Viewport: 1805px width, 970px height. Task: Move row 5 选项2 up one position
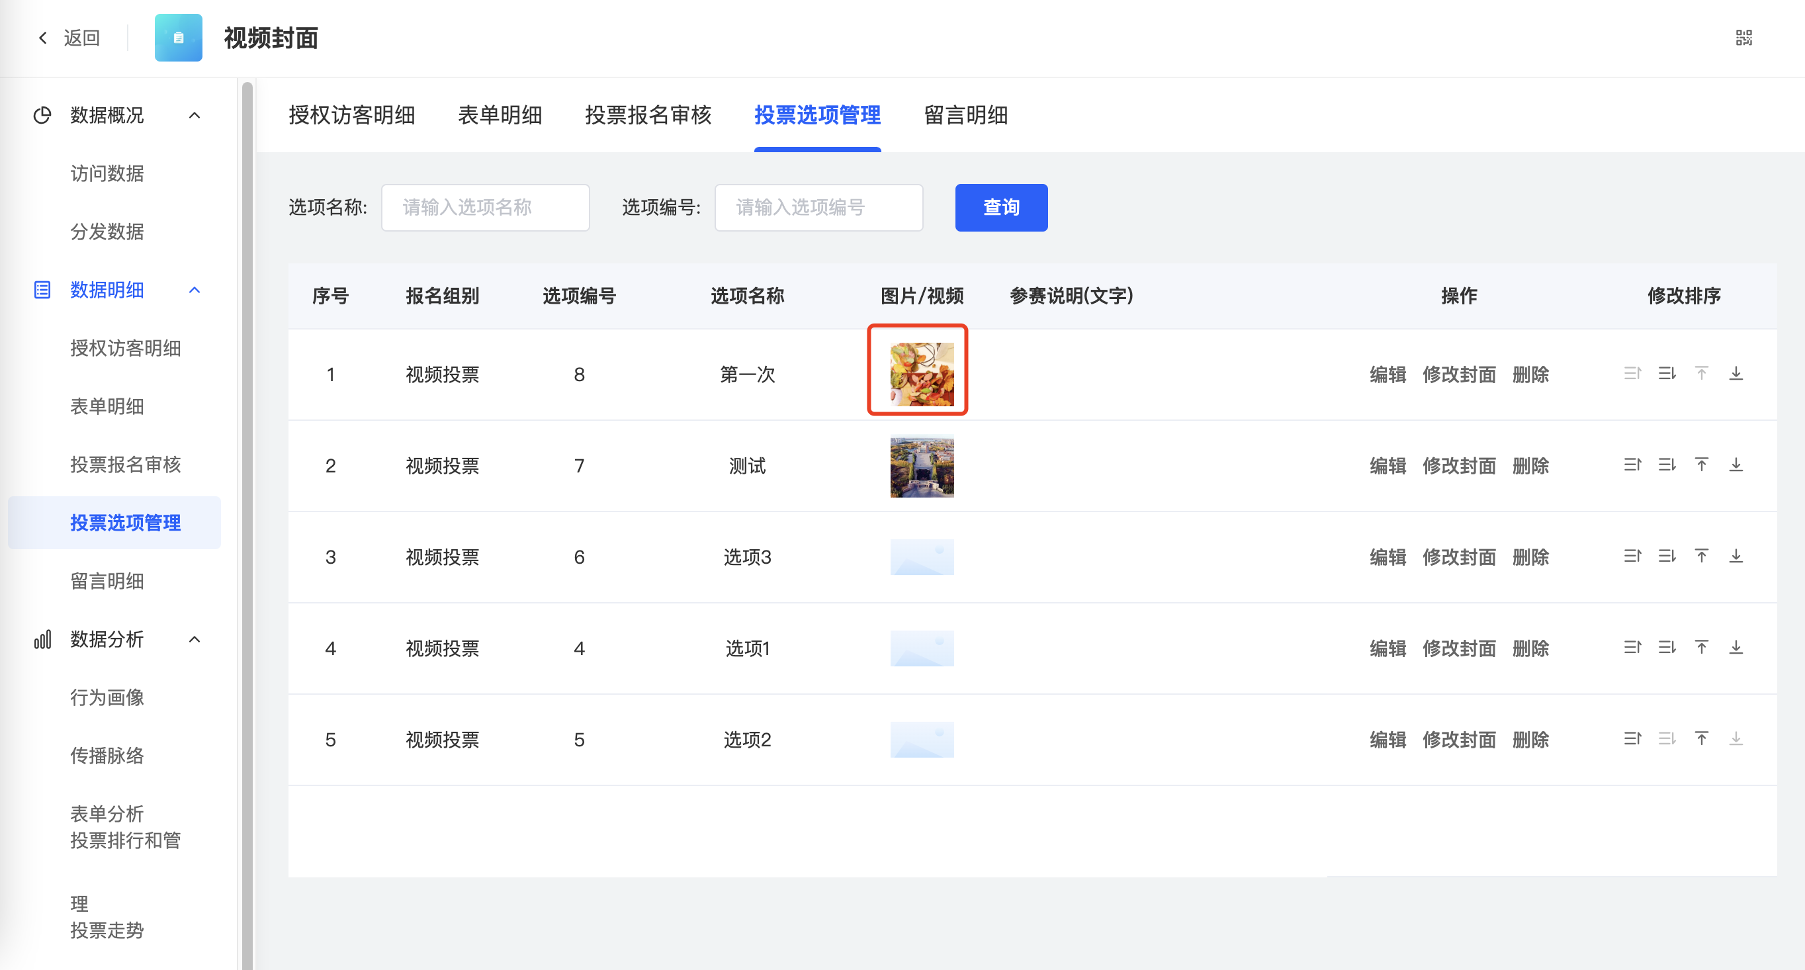pos(1632,738)
